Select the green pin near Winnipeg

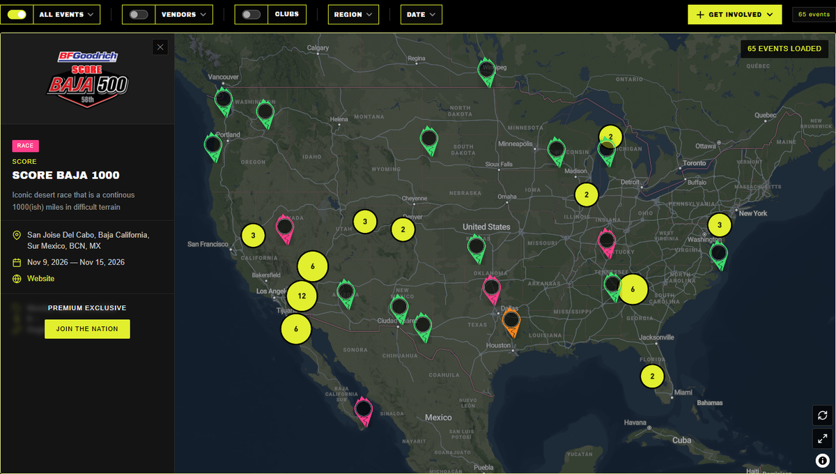tap(487, 71)
